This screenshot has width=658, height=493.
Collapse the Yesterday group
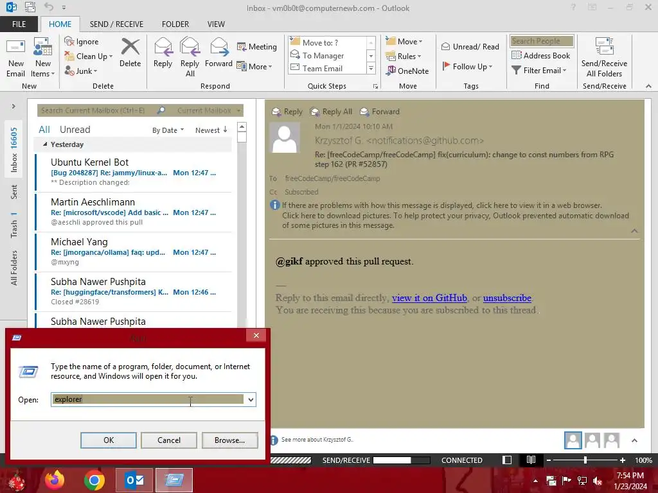pyautogui.click(x=45, y=144)
